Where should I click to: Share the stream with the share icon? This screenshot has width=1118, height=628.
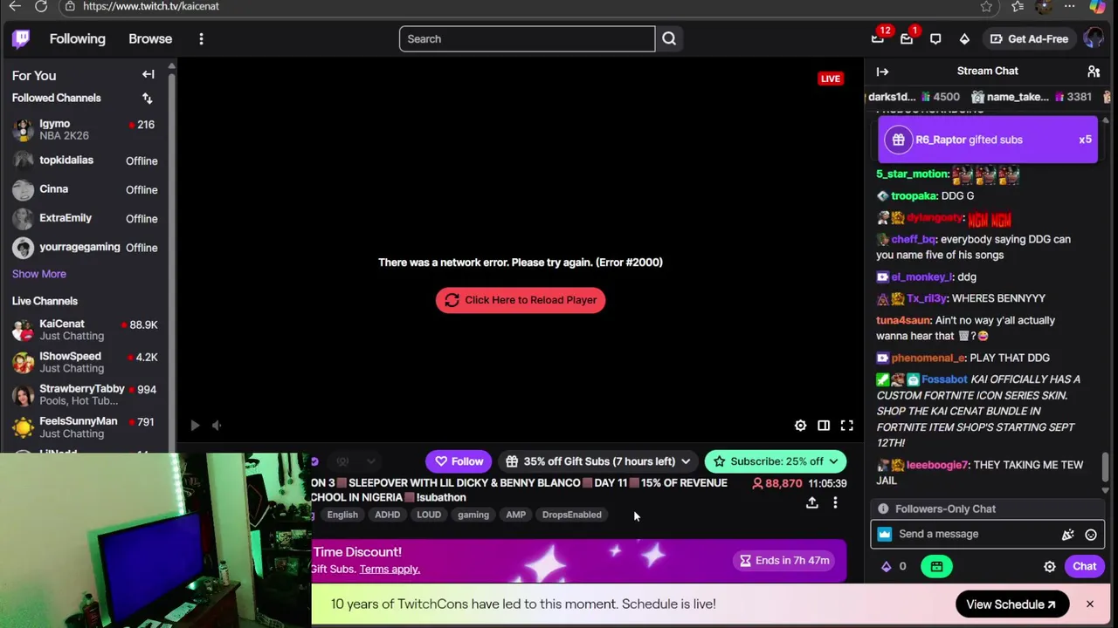coord(812,502)
